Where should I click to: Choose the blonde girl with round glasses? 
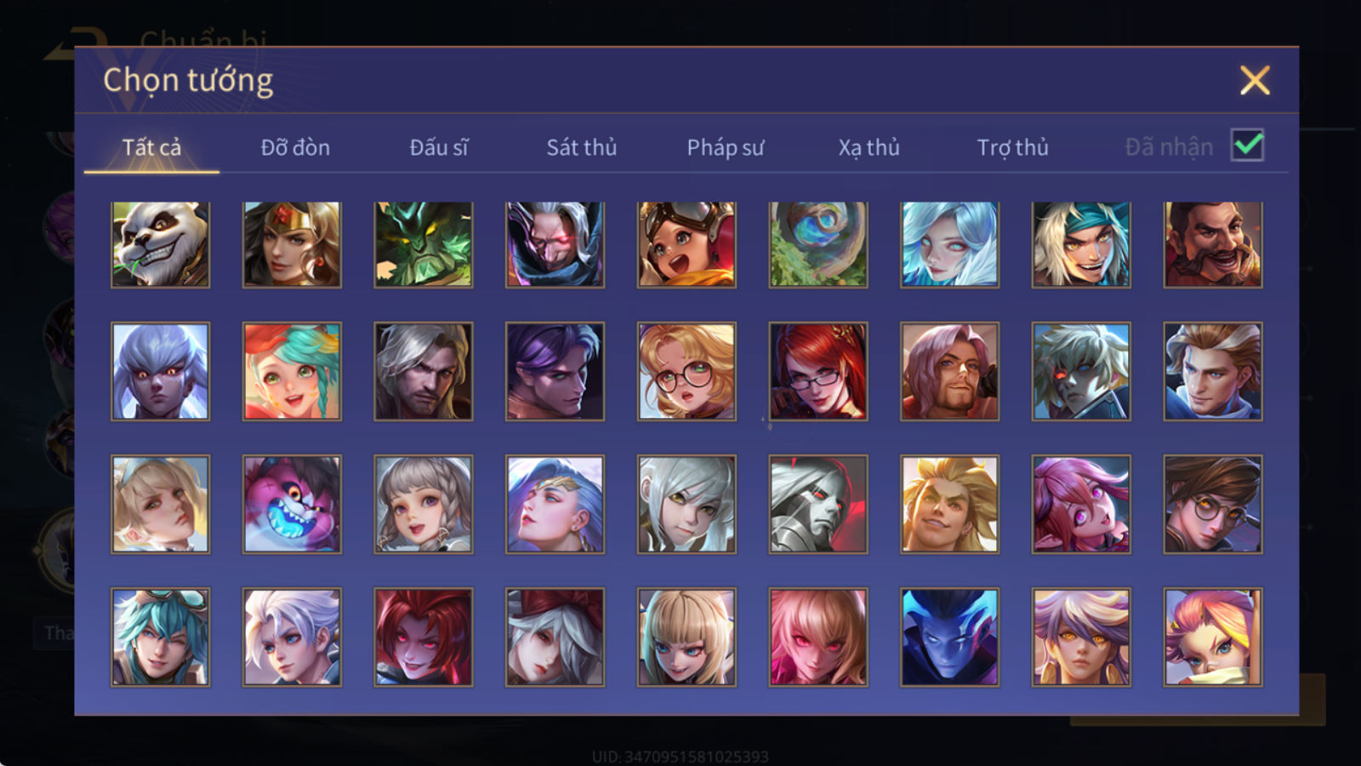tap(686, 371)
